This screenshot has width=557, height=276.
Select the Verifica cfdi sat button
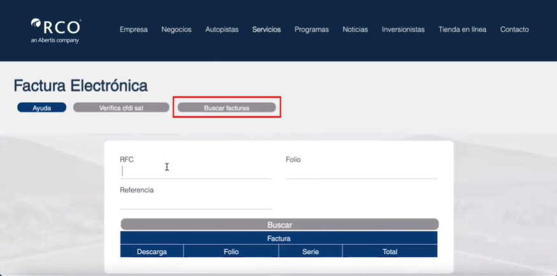click(121, 108)
